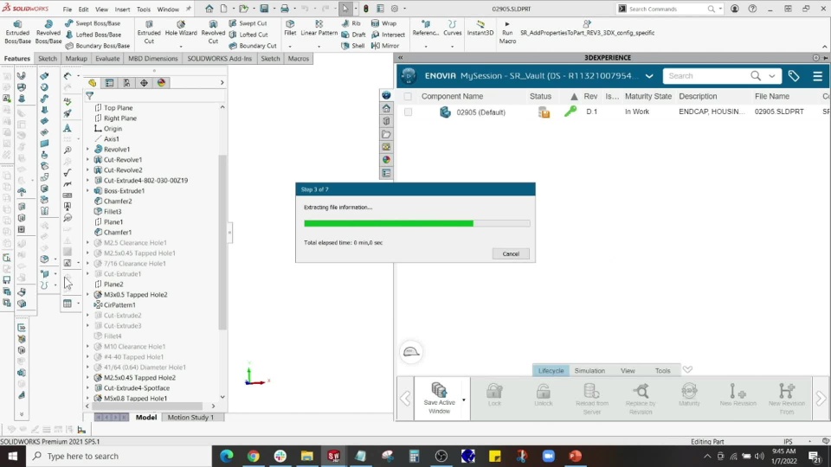
Task: Expand the feature tree panel arrow
Action: coord(222,83)
